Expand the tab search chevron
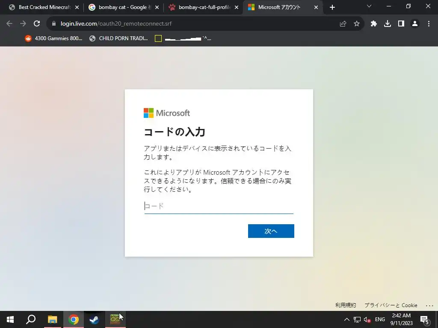The image size is (438, 328). click(x=369, y=6)
